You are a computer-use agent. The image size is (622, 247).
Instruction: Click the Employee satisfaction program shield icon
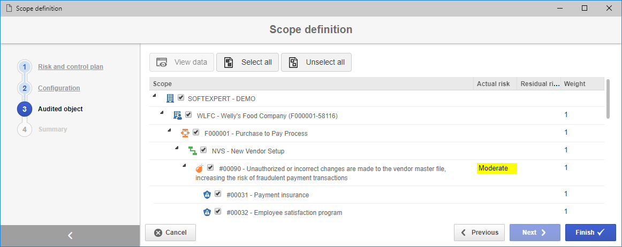point(207,212)
